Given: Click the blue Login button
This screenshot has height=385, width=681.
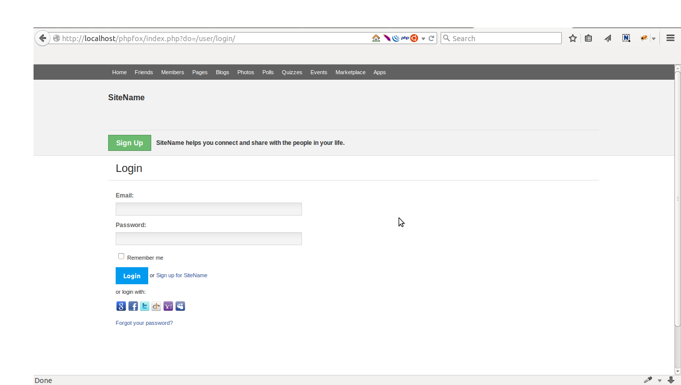Looking at the screenshot, I should (132, 276).
